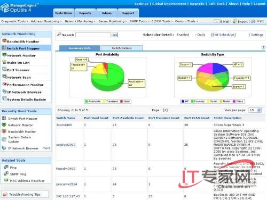
Task: Click the Port Availability pie chart
Action: pyautogui.click(x=108, y=77)
